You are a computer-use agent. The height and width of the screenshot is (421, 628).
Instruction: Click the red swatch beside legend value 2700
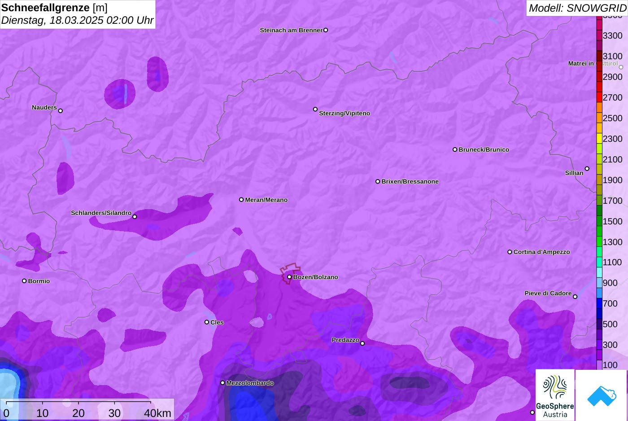(x=599, y=97)
